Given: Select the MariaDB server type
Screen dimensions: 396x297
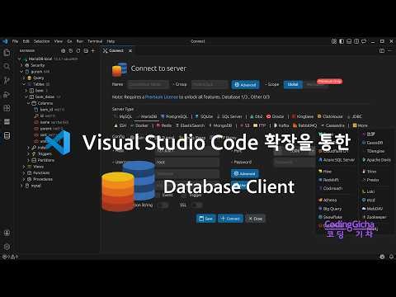Looking at the screenshot, I should click(x=147, y=116).
